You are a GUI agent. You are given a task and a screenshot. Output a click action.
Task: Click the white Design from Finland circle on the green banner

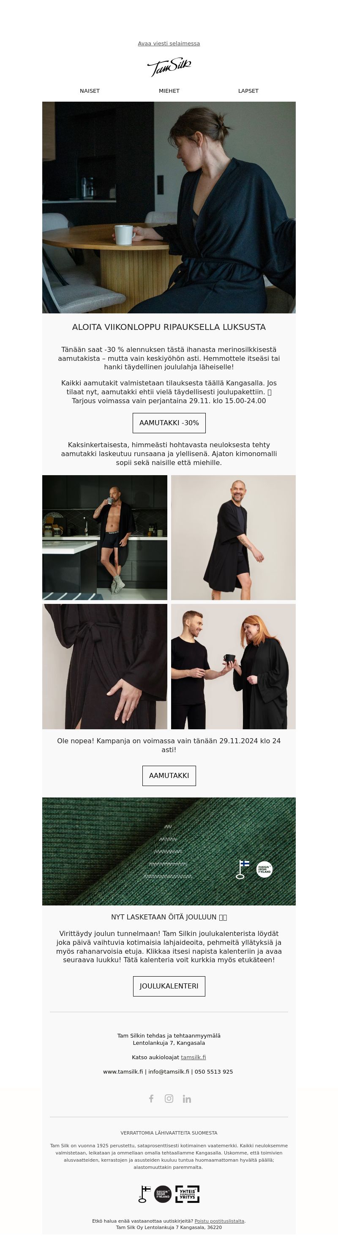point(264,869)
